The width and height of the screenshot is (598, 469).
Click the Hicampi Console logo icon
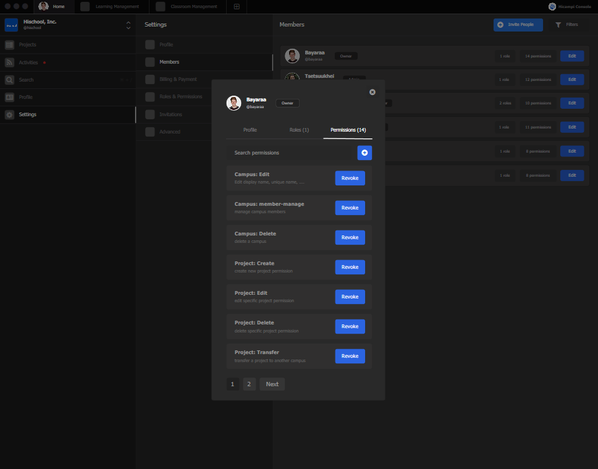tap(552, 7)
